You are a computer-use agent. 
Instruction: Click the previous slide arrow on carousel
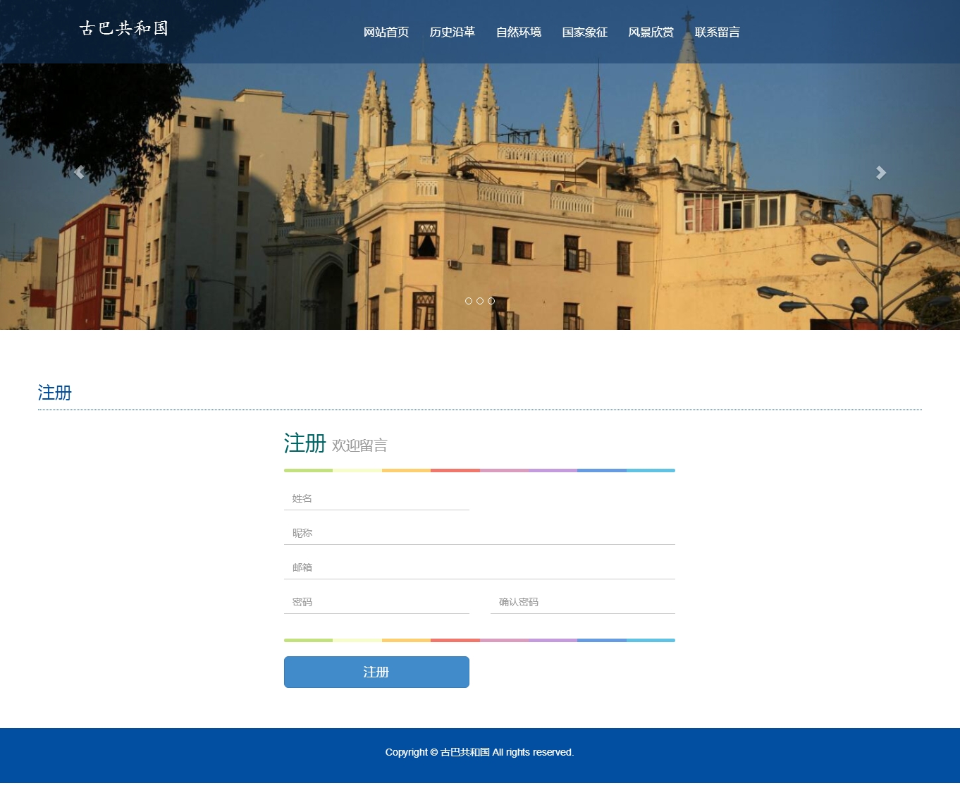point(79,173)
